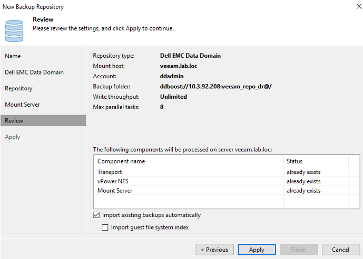Uncheck Import existing backups automatically

click(96, 215)
